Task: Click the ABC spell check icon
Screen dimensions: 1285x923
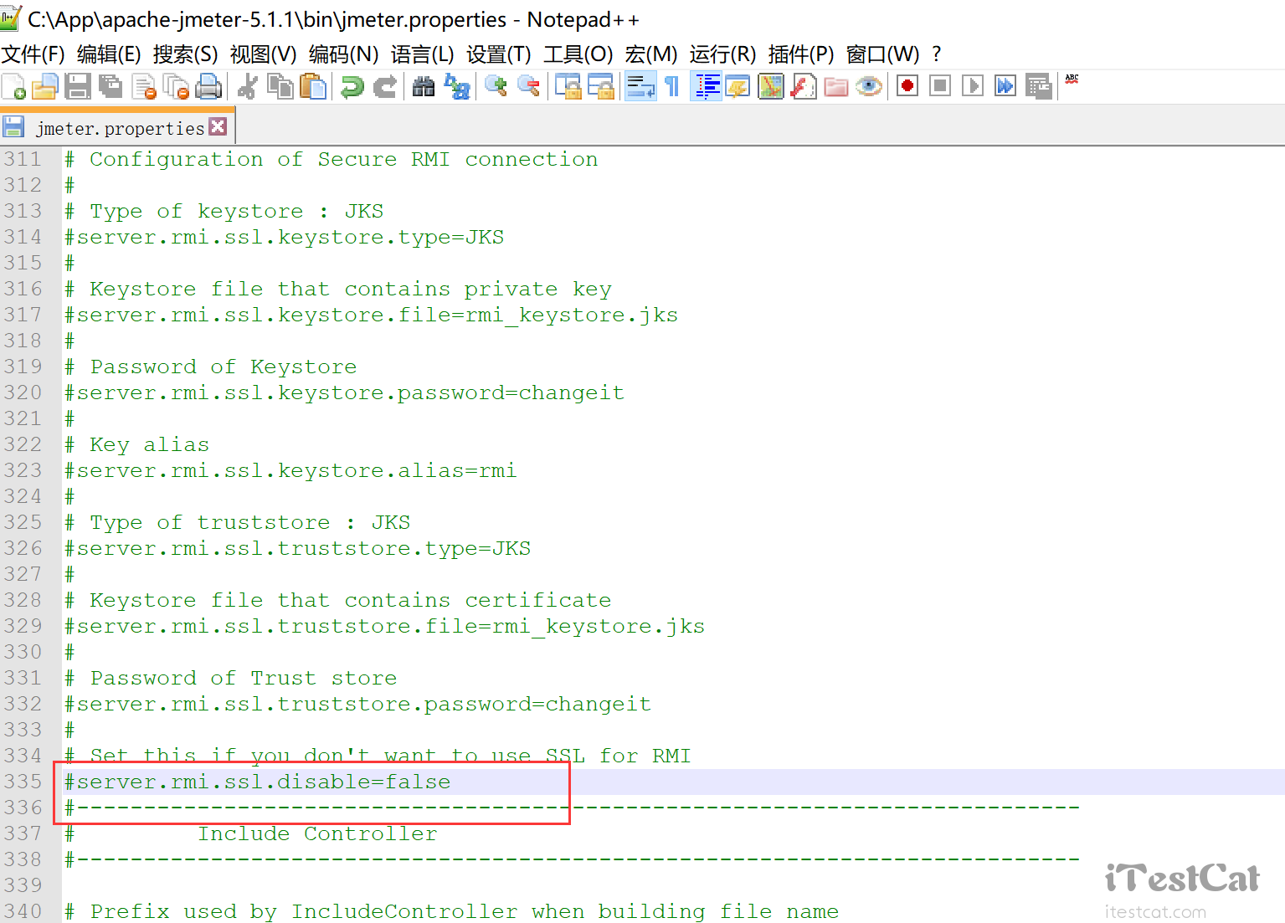Action: coord(1072,80)
